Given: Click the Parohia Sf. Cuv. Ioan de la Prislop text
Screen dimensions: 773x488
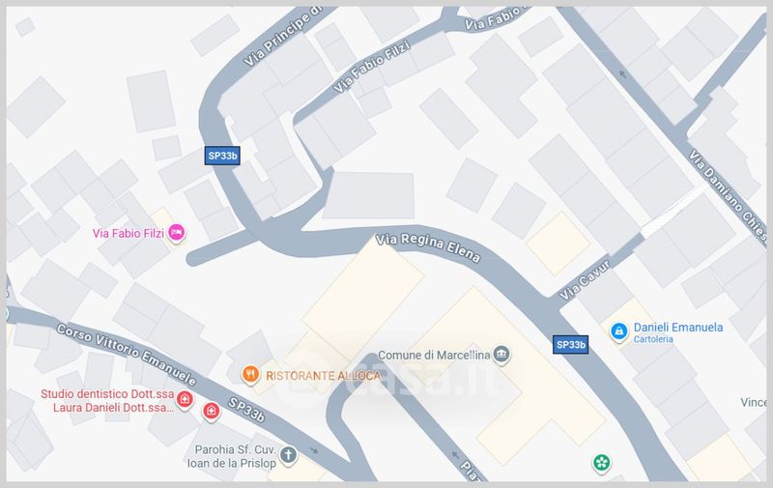Looking at the screenshot, I should click(x=232, y=456).
